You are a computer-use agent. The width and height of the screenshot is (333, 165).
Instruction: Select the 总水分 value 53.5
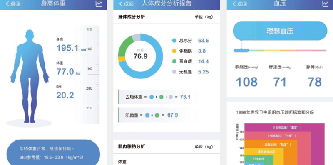point(203,41)
